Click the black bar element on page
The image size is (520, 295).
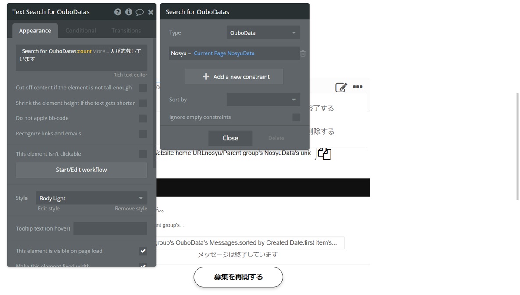coord(263,188)
